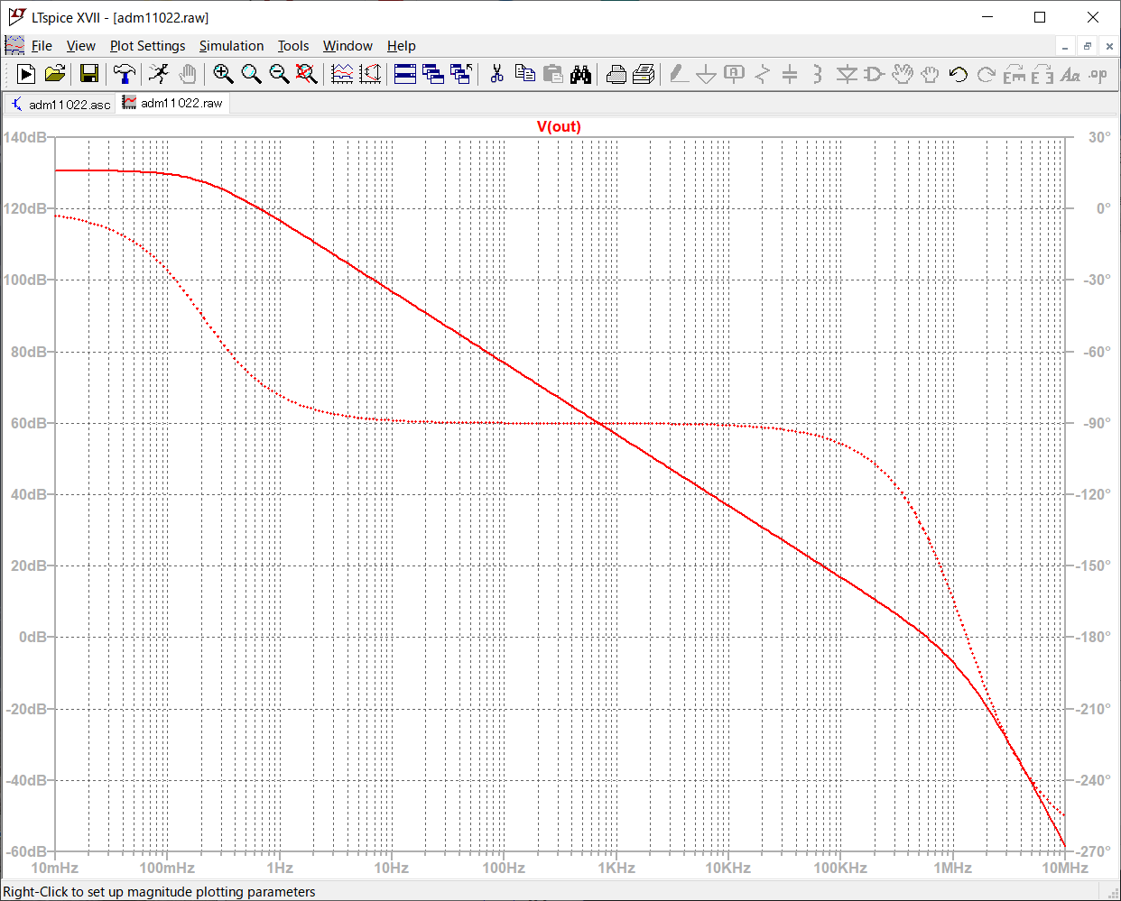Viewport: 1121px width, 901px height.
Task: Save with the floppy disk icon
Action: (x=89, y=74)
